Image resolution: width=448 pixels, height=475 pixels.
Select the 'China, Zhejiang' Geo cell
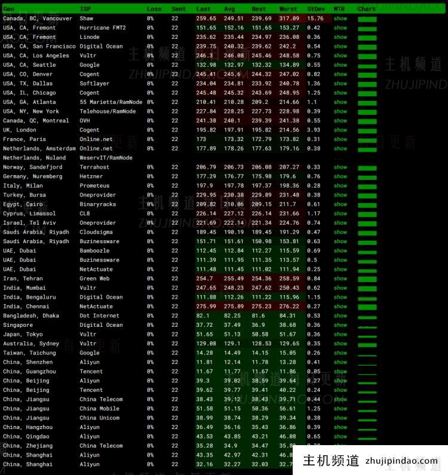tap(27, 446)
